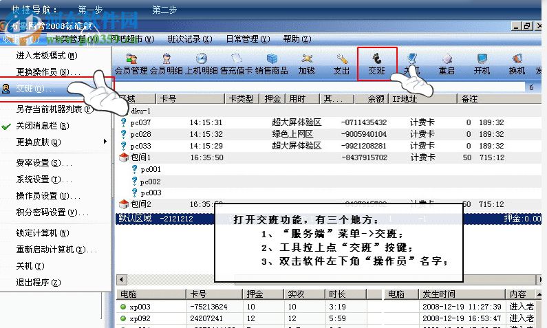Click green status dot for xp003
Image resolution: width=547 pixels, height=328 pixels.
click(122, 307)
